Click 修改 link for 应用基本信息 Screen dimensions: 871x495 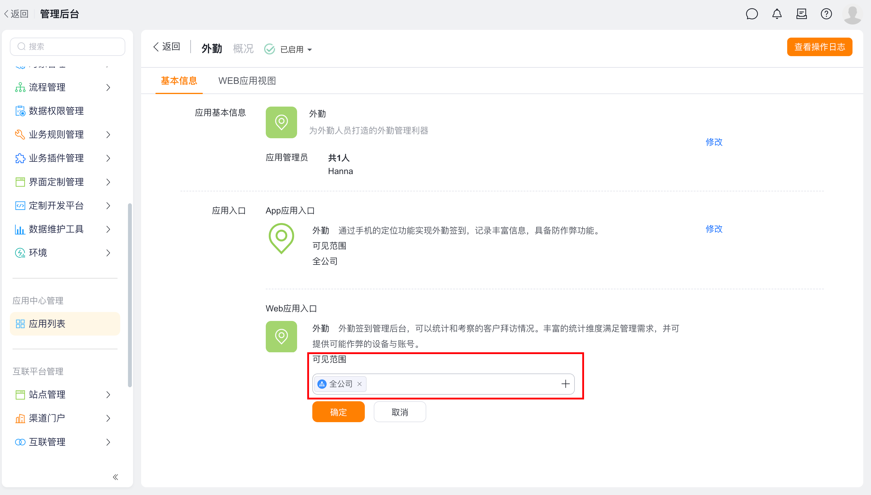(714, 142)
